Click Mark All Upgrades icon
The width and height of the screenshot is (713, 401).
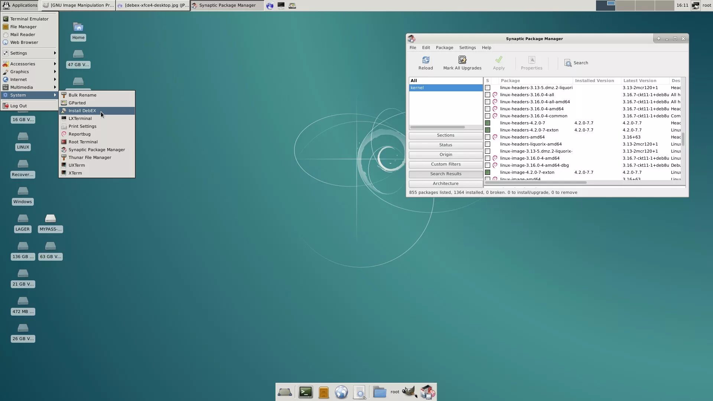click(462, 60)
